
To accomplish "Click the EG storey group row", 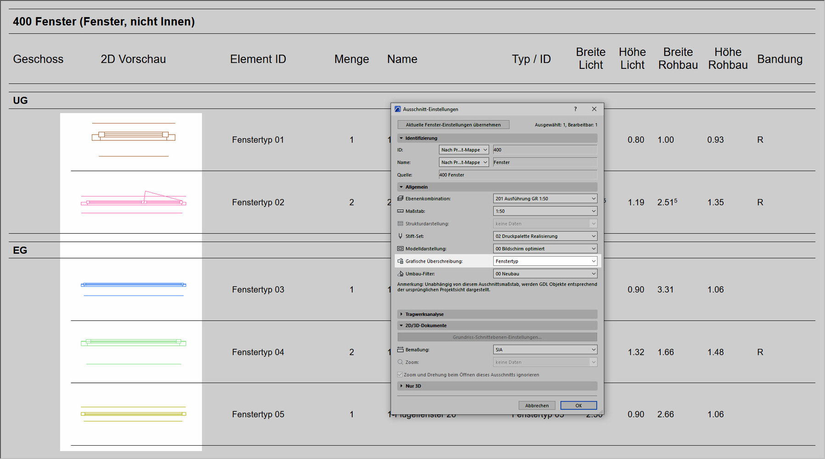I will pos(412,250).
